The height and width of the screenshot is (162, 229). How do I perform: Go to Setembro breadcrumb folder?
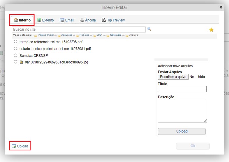coord(116,35)
